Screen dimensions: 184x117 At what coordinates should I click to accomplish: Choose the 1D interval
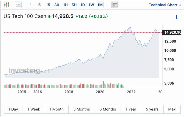(83, 5)
